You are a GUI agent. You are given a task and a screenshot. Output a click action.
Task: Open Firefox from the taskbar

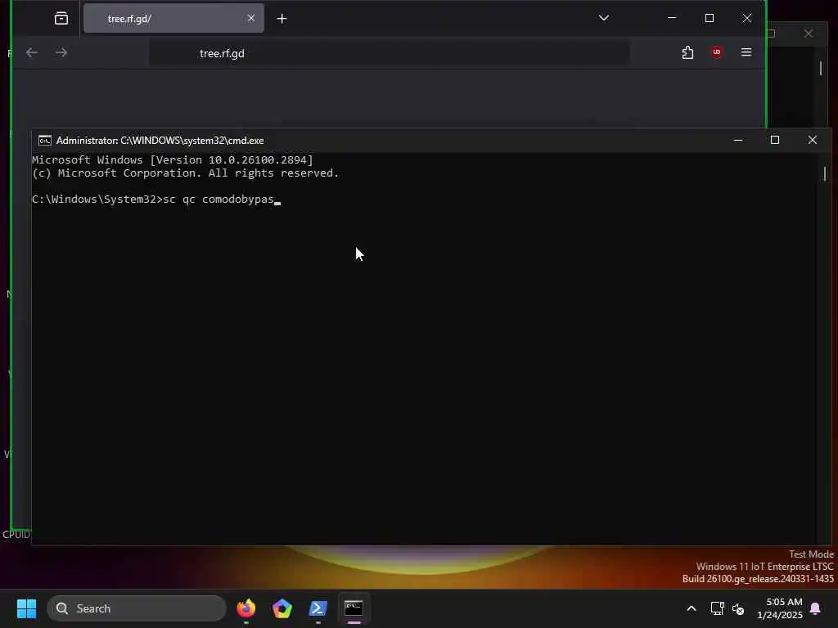(246, 608)
